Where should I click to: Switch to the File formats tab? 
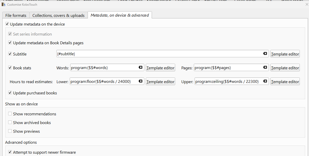point(16,15)
